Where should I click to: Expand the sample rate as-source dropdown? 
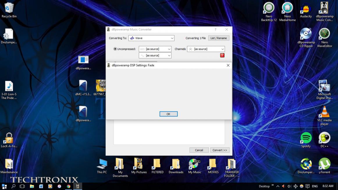point(155,55)
